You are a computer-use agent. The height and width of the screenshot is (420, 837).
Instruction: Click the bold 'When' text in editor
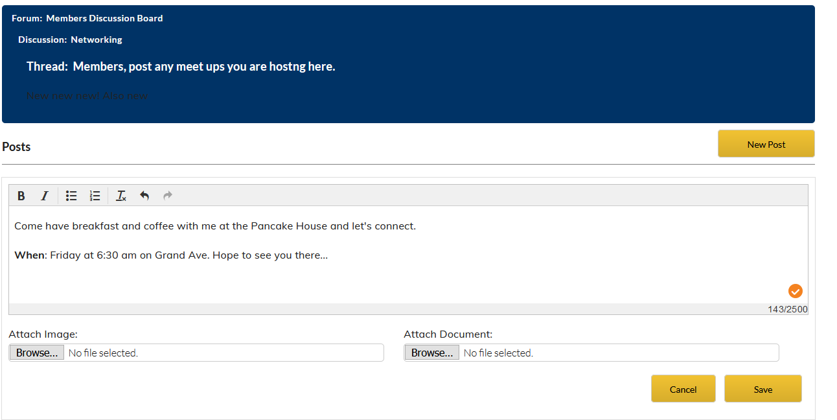point(29,255)
